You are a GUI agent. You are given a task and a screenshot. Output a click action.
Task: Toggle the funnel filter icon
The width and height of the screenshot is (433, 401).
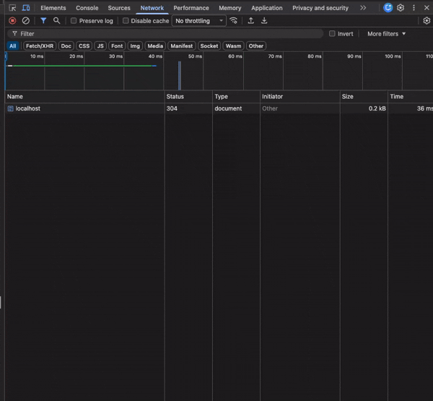coord(43,21)
